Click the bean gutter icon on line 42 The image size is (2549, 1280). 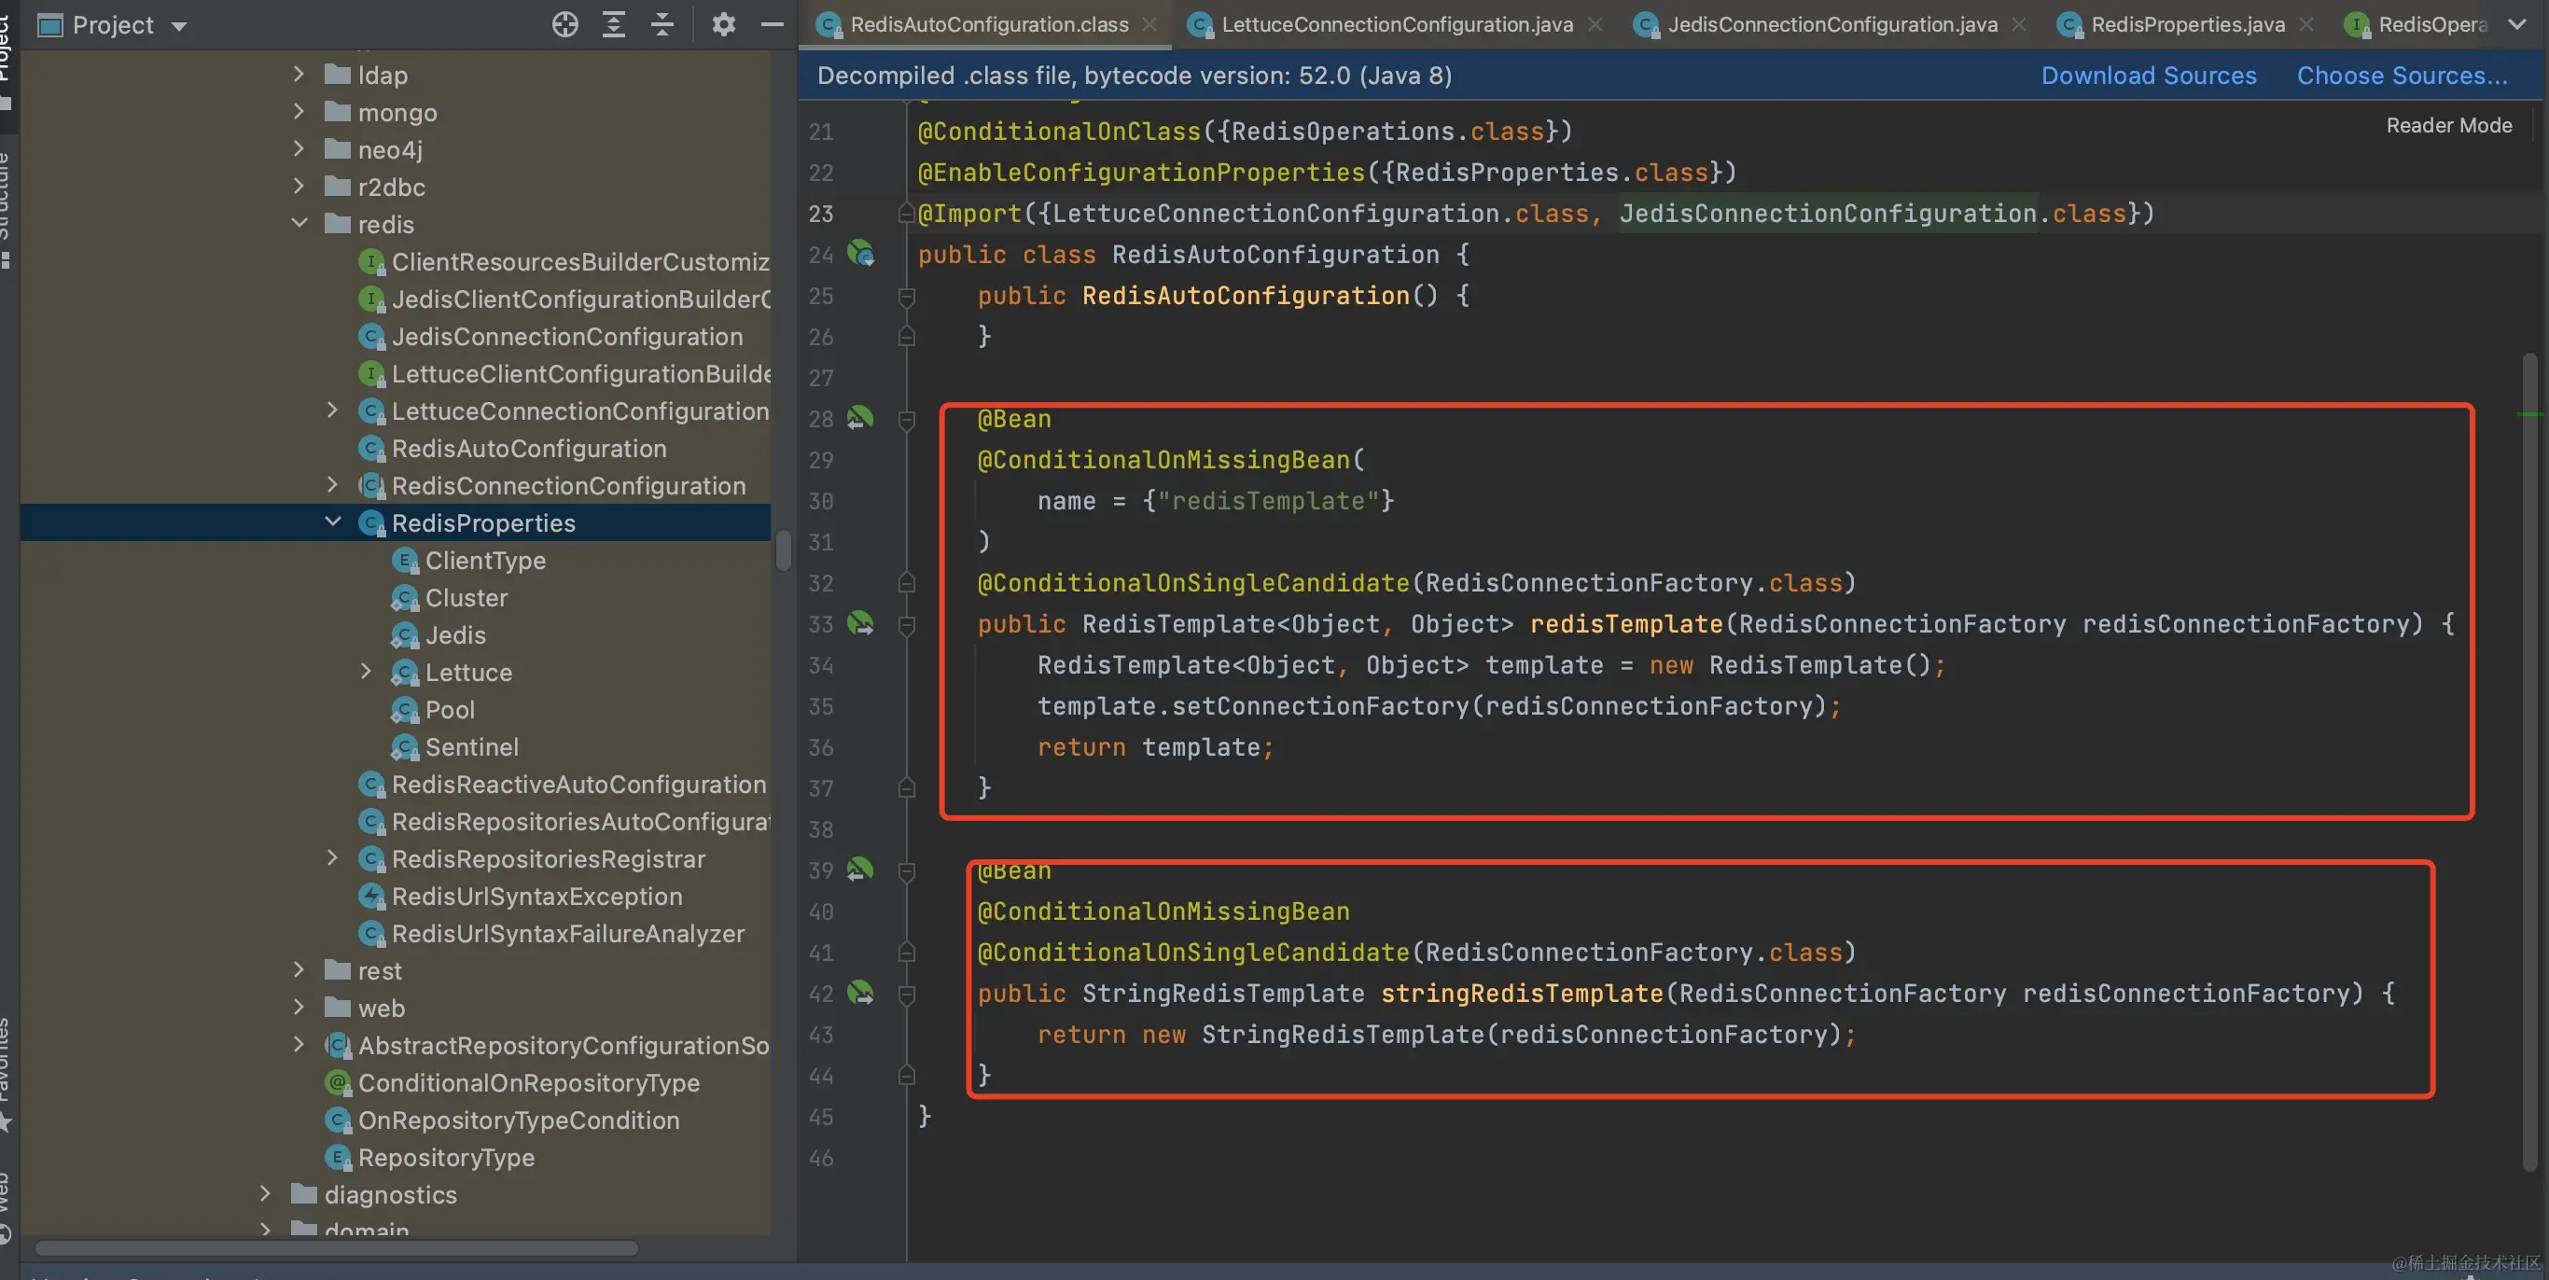(x=860, y=994)
